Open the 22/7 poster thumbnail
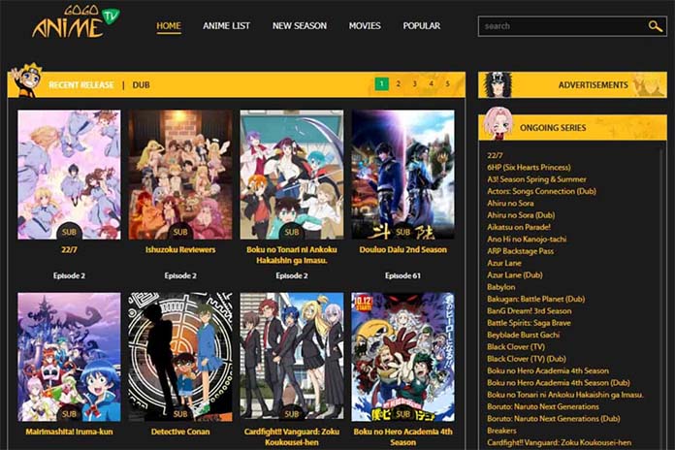Viewport: 675px width, 450px height. click(x=69, y=175)
